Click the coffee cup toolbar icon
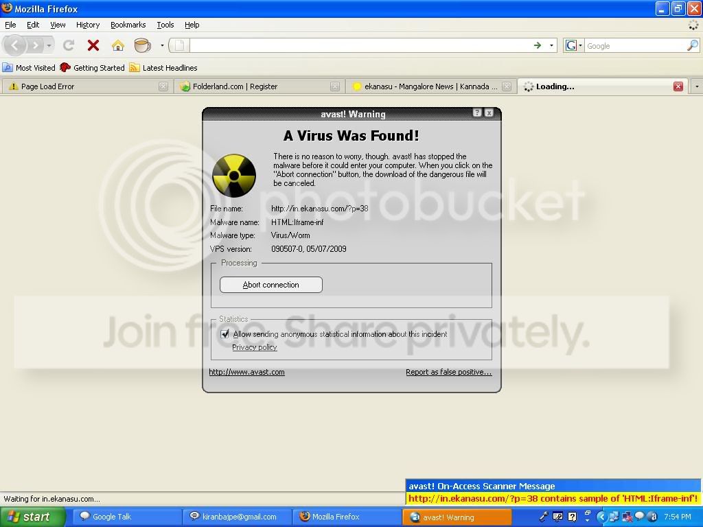Viewport: 703px width, 527px height. tap(142, 45)
